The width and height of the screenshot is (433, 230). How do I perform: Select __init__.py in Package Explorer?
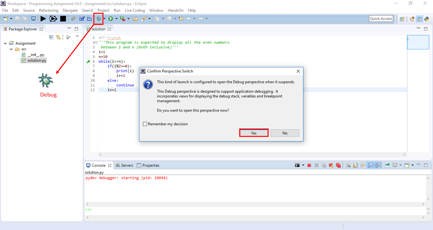click(33, 55)
